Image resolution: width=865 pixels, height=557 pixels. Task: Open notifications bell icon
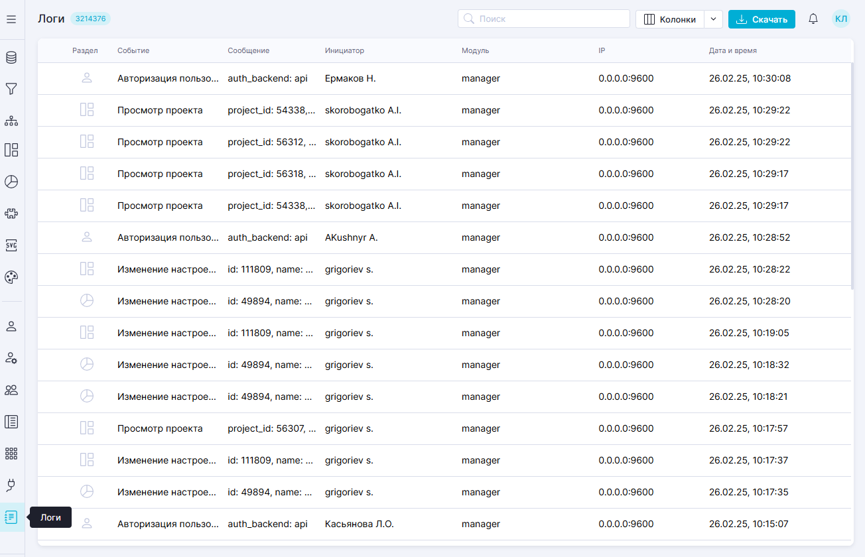pyautogui.click(x=813, y=19)
